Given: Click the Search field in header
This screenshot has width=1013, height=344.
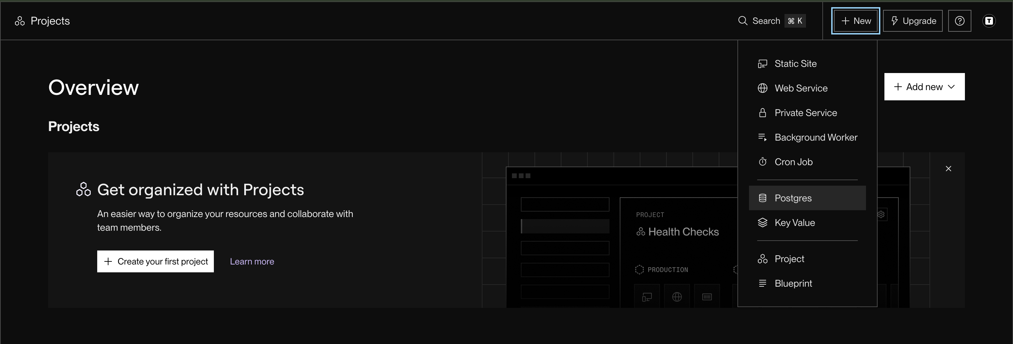Looking at the screenshot, I should click(x=772, y=21).
